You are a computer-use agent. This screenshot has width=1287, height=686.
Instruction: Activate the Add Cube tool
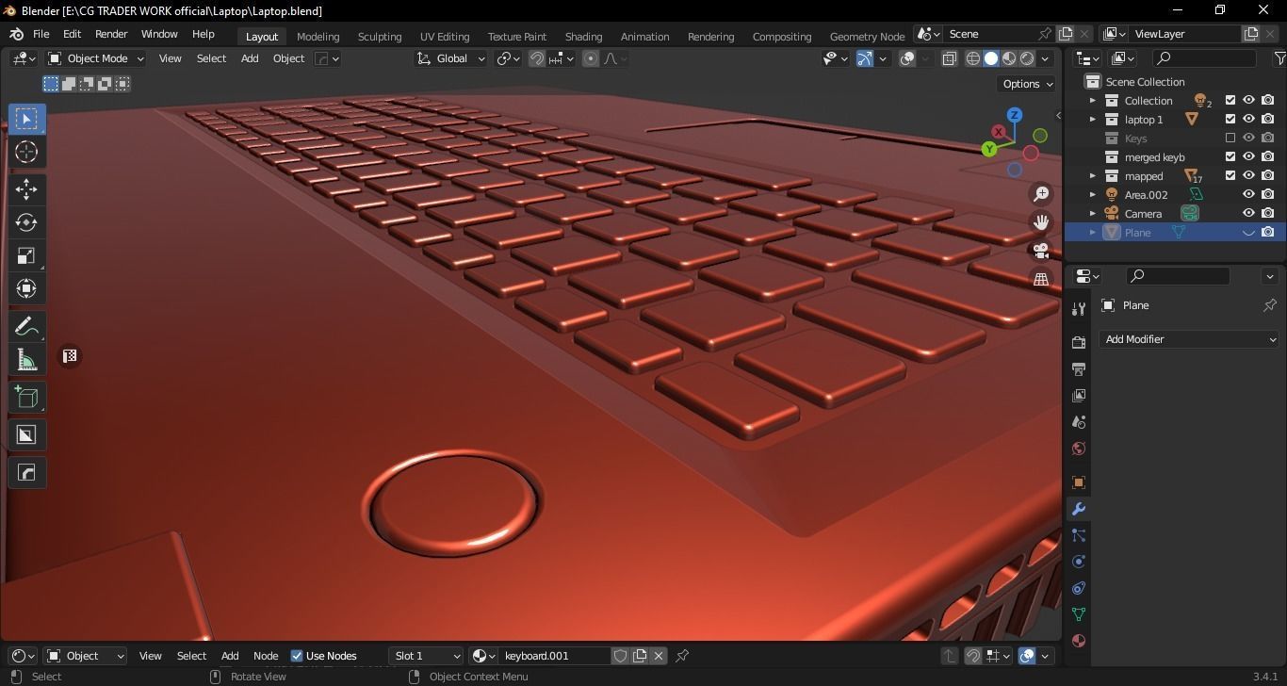(x=26, y=397)
